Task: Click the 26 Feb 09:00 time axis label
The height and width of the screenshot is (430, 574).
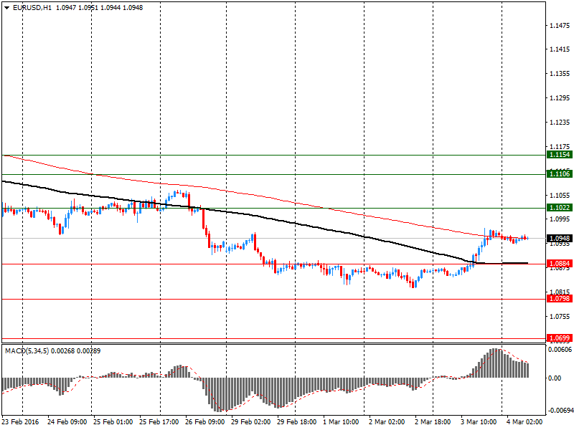Action: pyautogui.click(x=204, y=422)
